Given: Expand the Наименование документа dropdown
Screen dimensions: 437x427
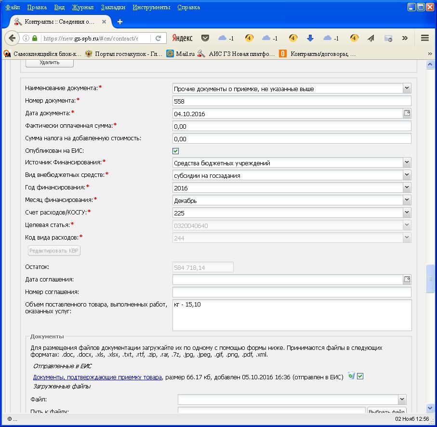Looking at the screenshot, I should coord(407,88).
